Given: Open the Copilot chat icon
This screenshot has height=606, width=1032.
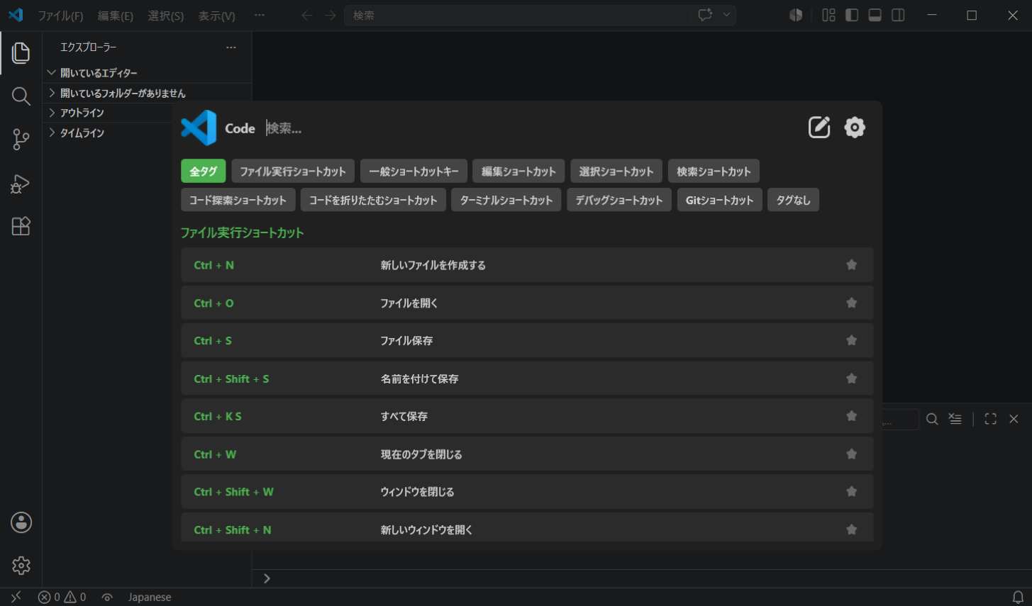Looking at the screenshot, I should point(705,15).
